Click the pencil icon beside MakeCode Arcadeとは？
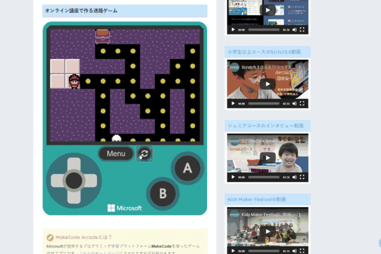This screenshot has width=381, height=254. (50, 237)
